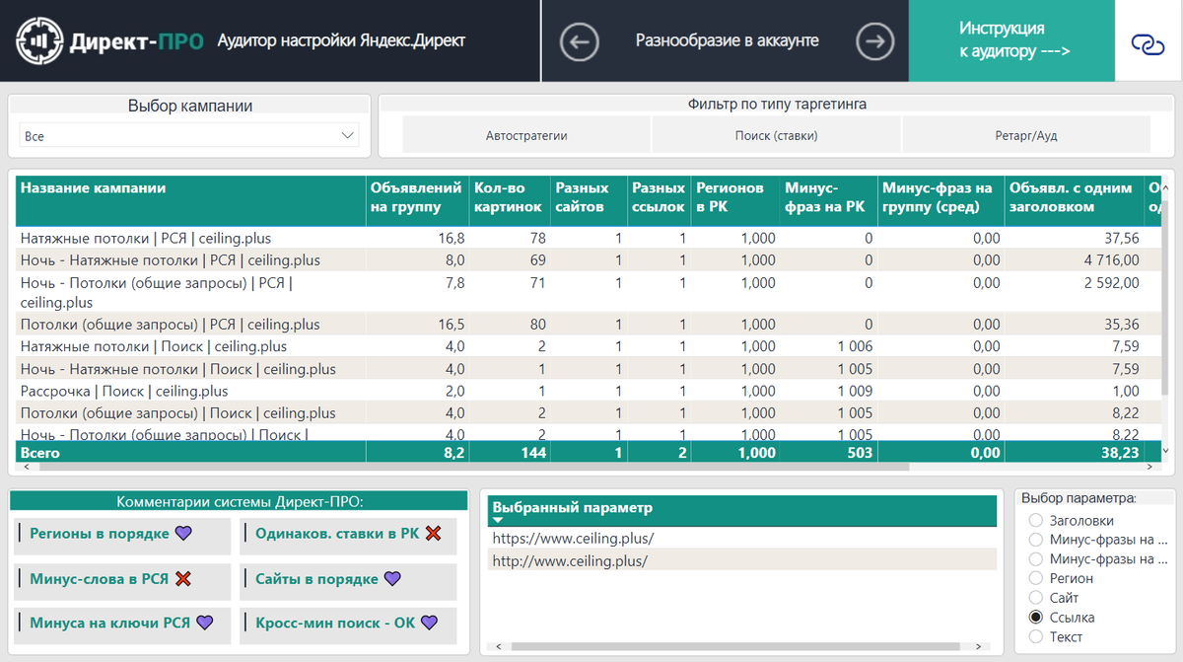Viewport: 1183px width, 662px height.
Task: Click the ads-per-group value 7,8
Action: click(455, 283)
